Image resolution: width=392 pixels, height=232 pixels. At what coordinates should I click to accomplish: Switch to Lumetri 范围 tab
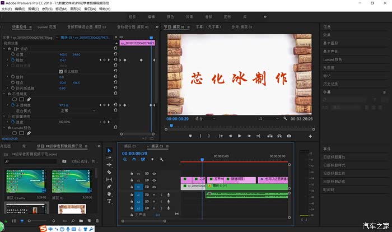pos(46,26)
